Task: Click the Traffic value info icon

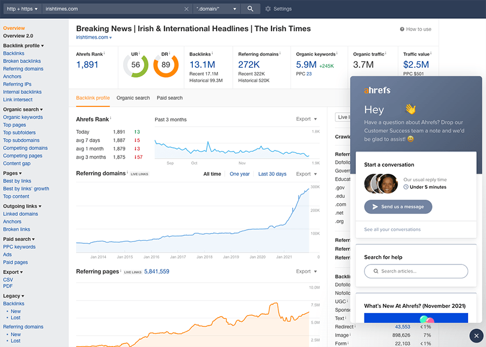Action: [x=431, y=53]
